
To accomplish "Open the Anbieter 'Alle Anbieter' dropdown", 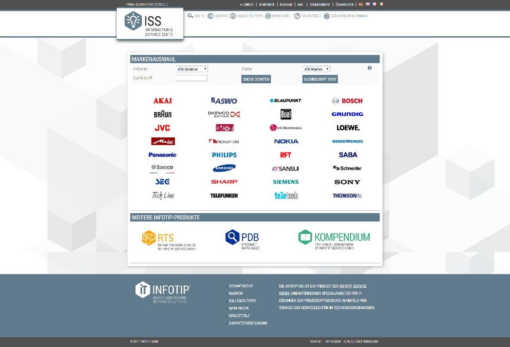I will coord(192,69).
